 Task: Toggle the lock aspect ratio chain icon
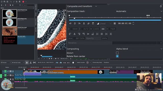[103, 29]
